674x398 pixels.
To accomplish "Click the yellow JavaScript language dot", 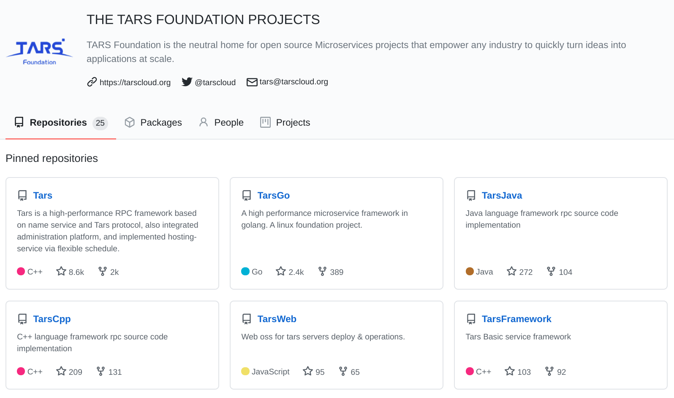I will [245, 371].
